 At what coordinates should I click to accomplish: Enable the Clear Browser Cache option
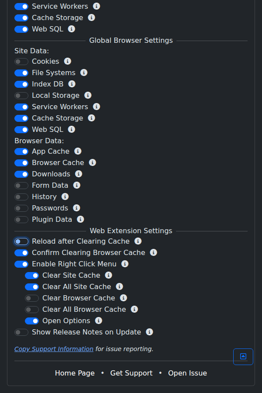tap(31, 298)
